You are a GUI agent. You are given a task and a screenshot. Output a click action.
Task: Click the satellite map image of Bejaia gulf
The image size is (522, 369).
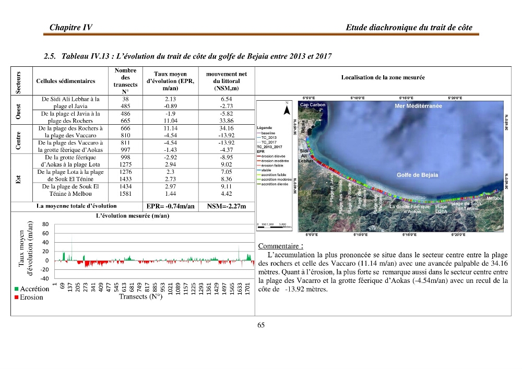[x=401, y=166]
